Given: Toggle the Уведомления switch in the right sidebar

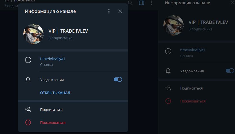Looking at the screenshot, I should [230, 71].
